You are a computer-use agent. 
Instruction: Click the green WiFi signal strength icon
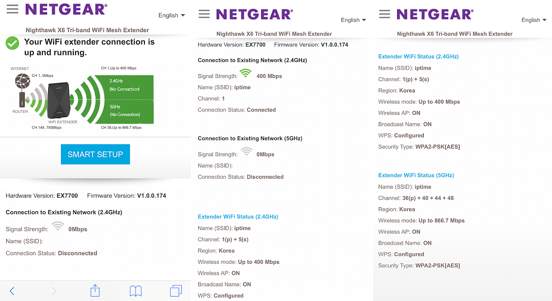click(x=246, y=73)
